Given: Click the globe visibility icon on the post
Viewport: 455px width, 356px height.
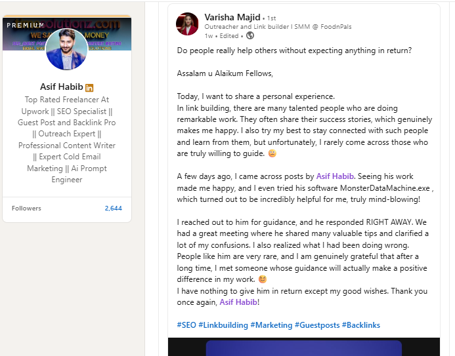Looking at the screenshot, I should click(x=250, y=35).
